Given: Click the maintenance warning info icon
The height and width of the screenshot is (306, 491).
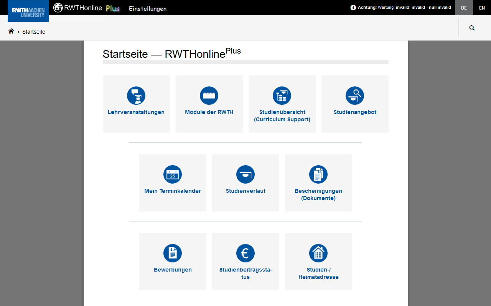Looking at the screenshot, I should coord(353,7).
